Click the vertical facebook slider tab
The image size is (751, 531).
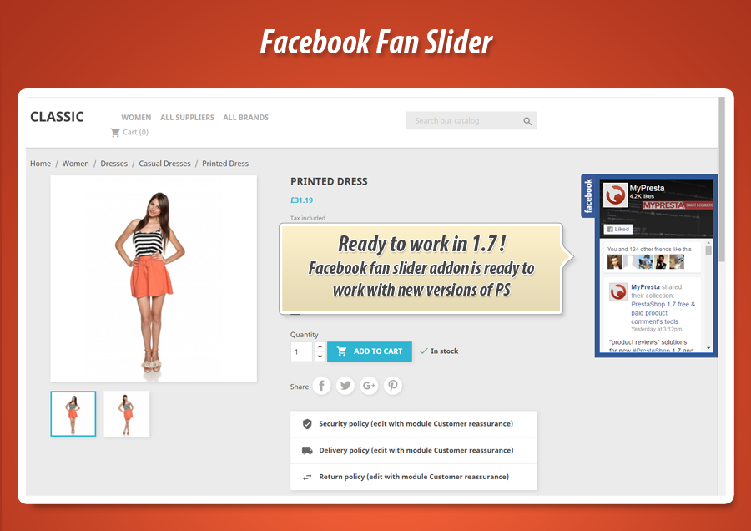[x=587, y=198]
